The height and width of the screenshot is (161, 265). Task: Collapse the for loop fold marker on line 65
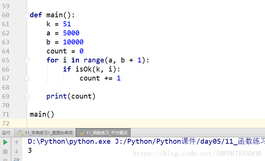(x=27, y=61)
